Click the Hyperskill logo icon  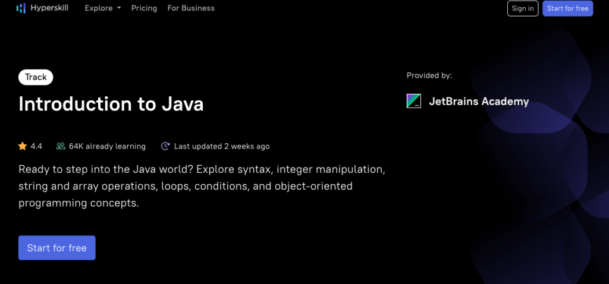click(x=21, y=8)
